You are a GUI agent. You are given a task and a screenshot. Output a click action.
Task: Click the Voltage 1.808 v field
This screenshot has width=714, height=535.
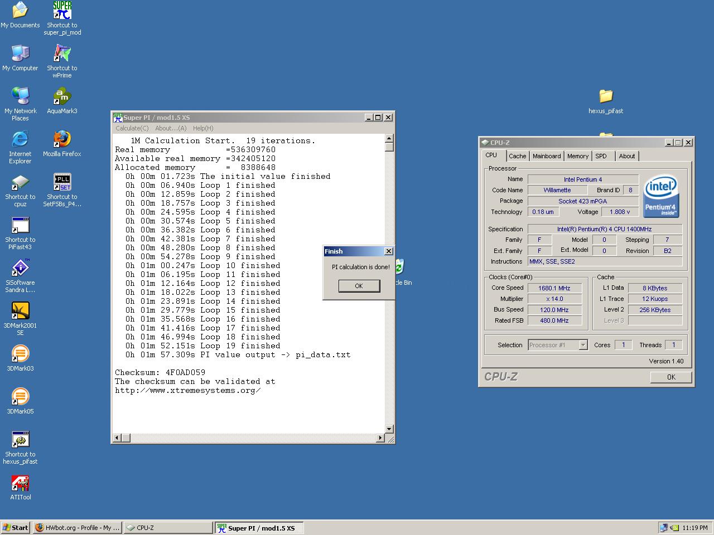pos(620,212)
